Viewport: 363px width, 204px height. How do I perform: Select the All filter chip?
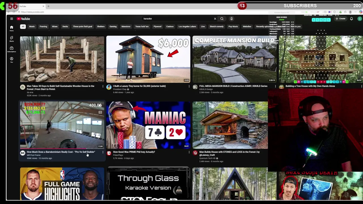(23, 27)
